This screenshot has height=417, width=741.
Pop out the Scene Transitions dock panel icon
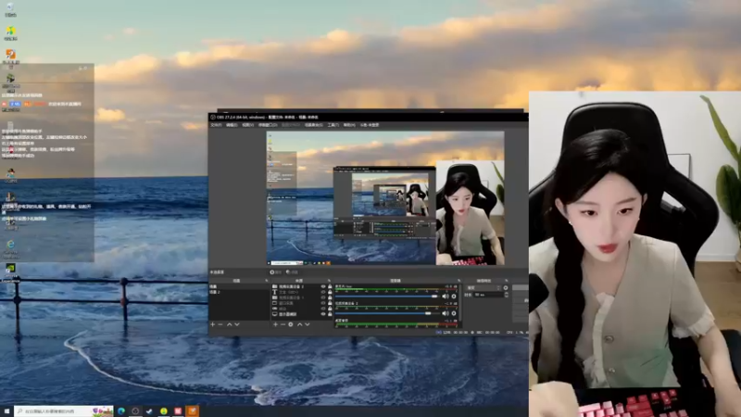(x=506, y=281)
